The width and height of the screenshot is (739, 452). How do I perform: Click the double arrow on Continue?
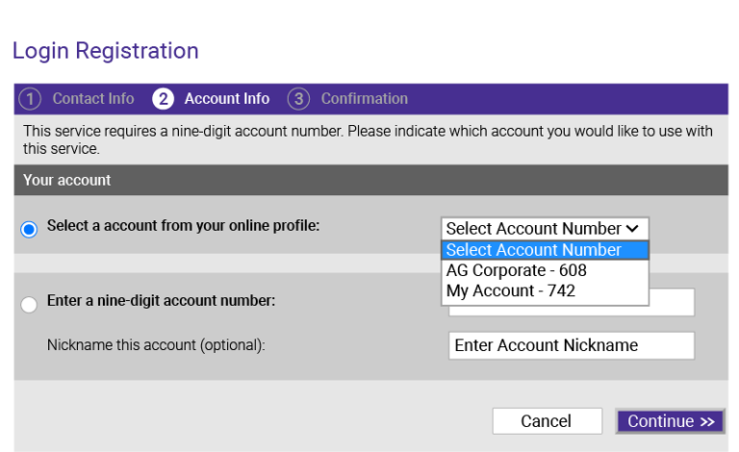click(x=707, y=421)
